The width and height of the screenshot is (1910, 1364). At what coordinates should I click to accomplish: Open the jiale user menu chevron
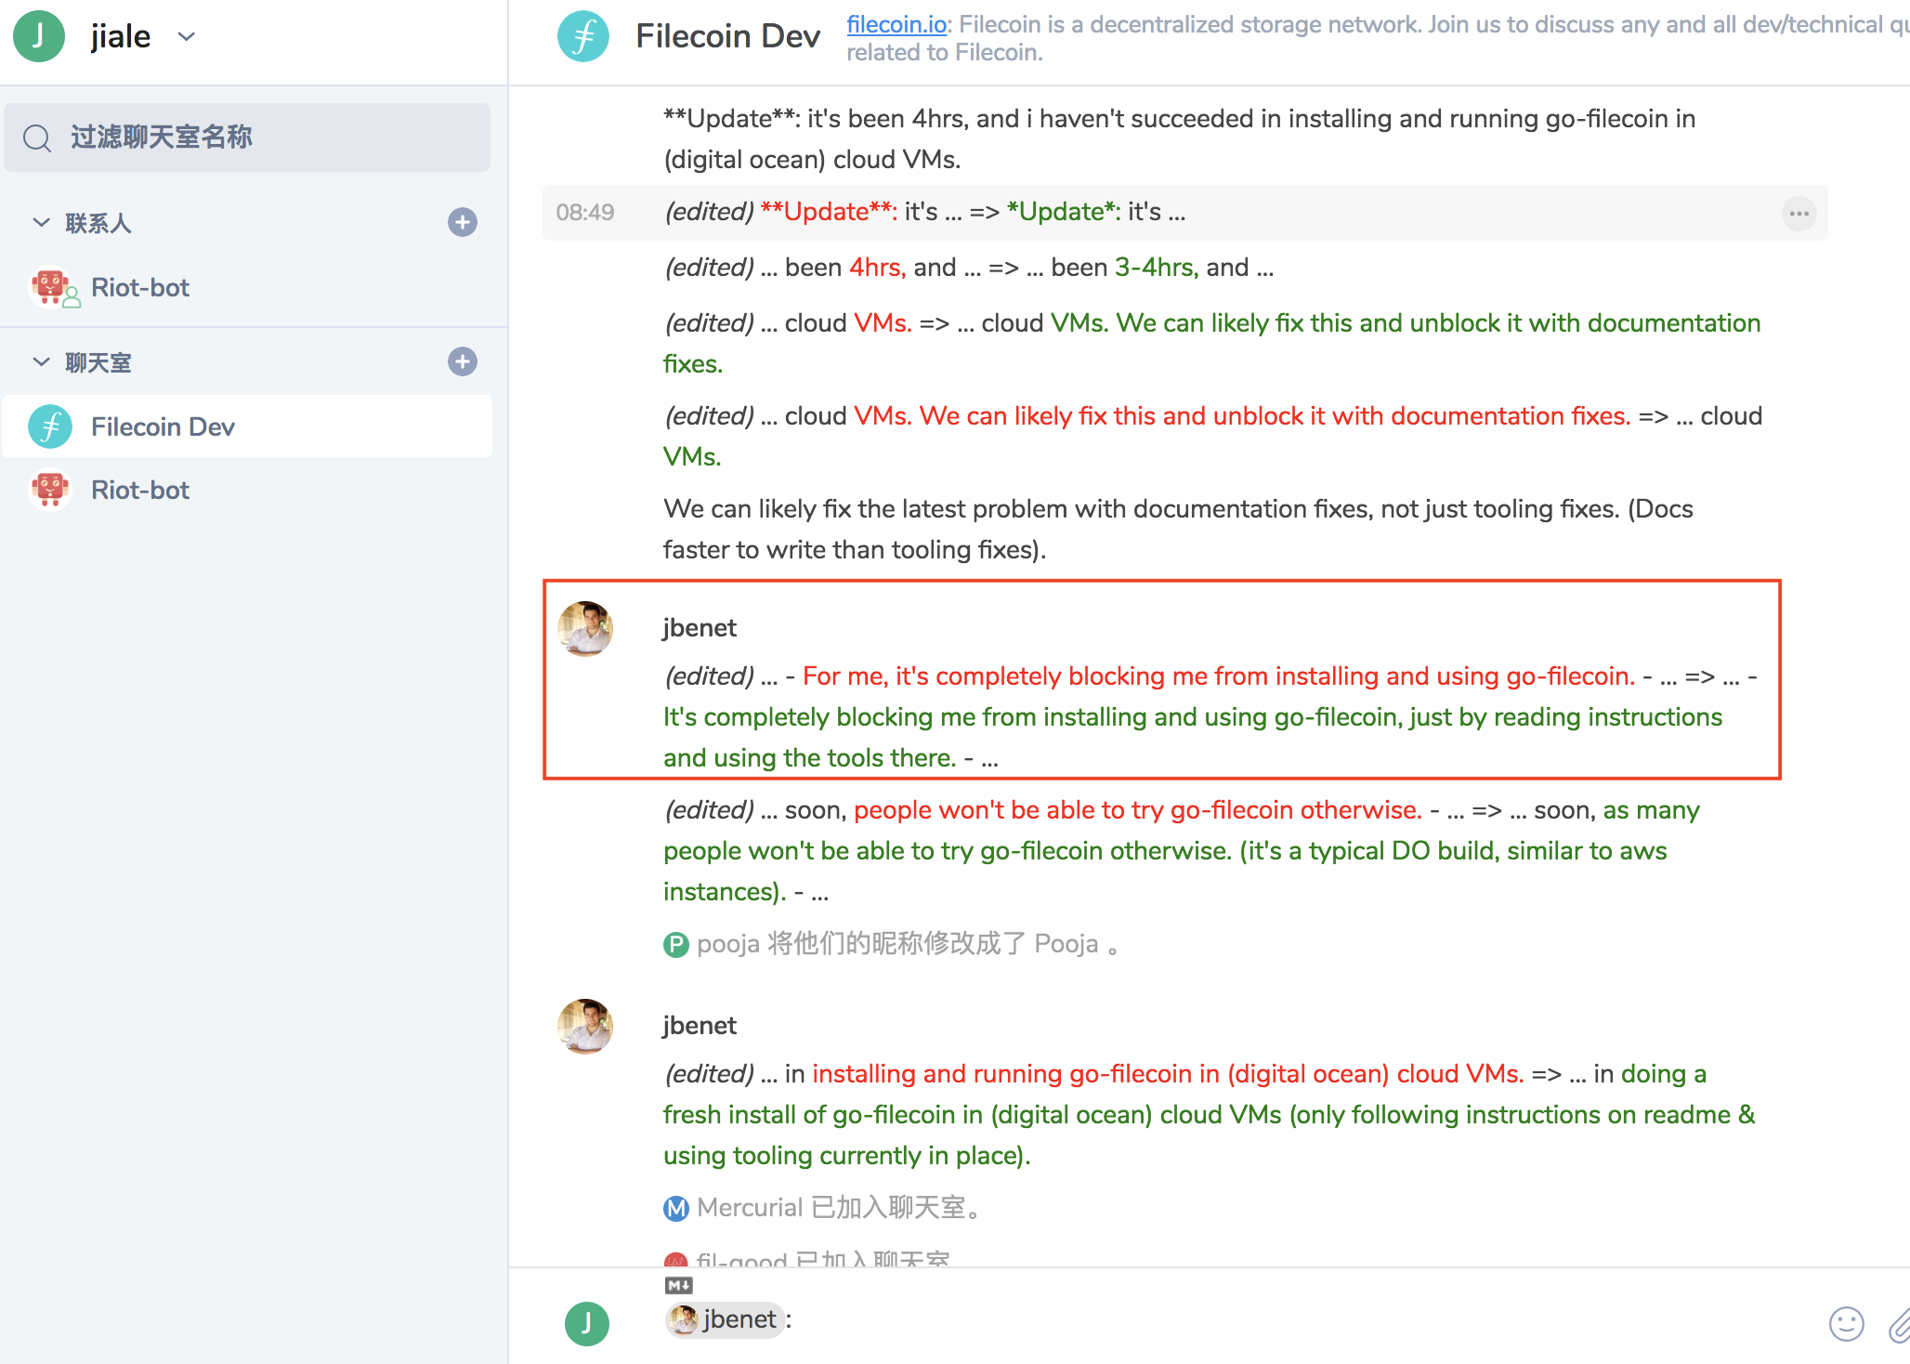186,37
